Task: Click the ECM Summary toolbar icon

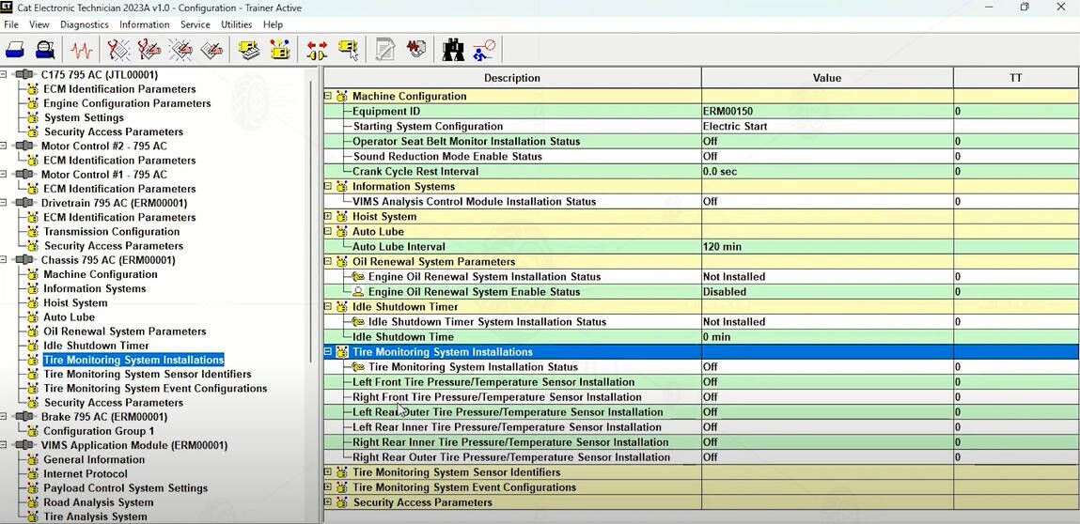Action: pyautogui.click(x=249, y=50)
